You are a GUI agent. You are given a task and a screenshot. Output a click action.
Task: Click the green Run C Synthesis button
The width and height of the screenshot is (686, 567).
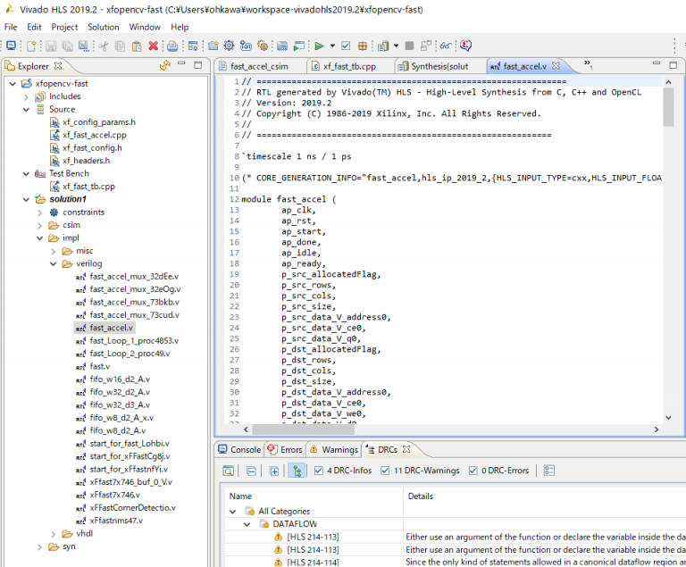click(319, 46)
